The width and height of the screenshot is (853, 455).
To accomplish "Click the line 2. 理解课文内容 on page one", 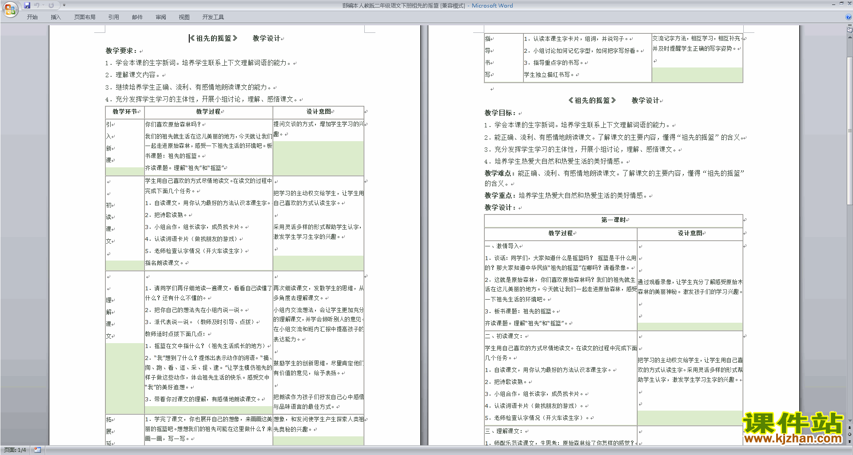I will (x=133, y=75).
